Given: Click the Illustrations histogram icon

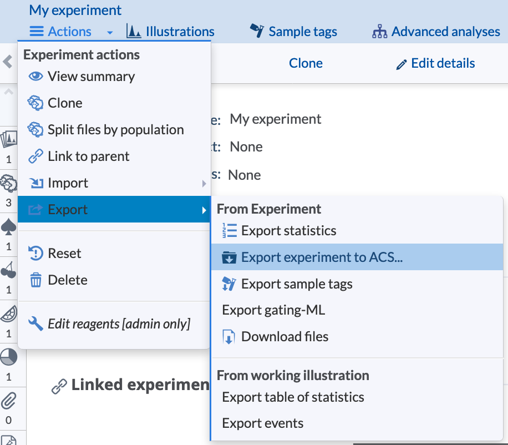Looking at the screenshot, I should tap(134, 31).
